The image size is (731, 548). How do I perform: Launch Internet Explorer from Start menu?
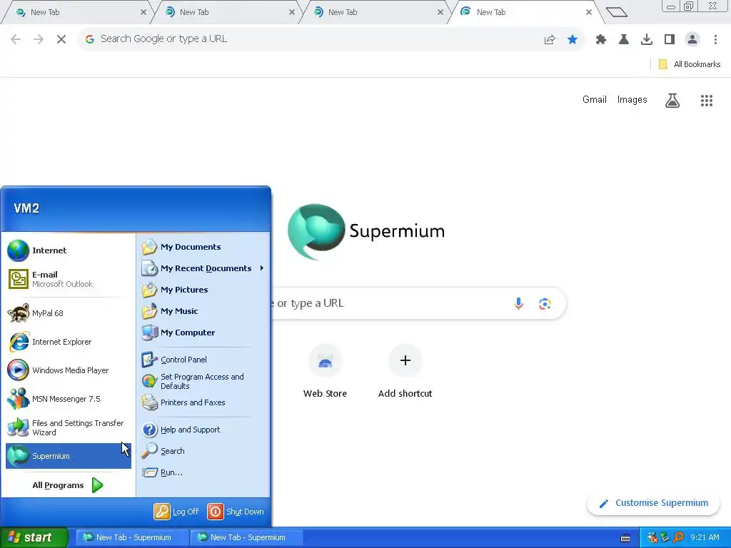click(x=68, y=342)
